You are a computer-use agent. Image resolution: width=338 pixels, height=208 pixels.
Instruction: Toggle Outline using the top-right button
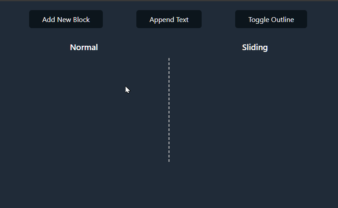271,19
